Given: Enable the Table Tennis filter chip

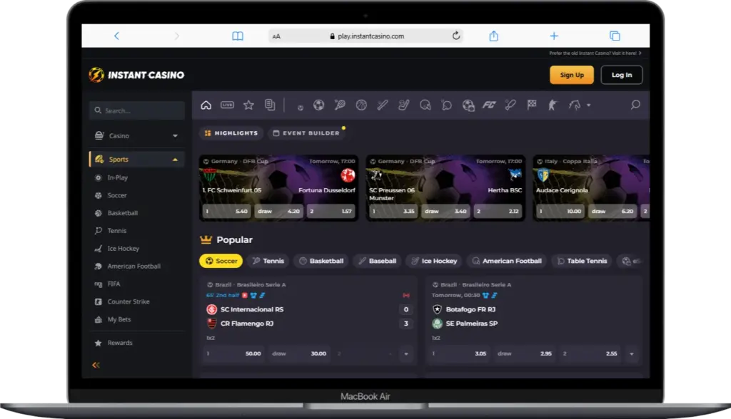Looking at the screenshot, I should (582, 261).
